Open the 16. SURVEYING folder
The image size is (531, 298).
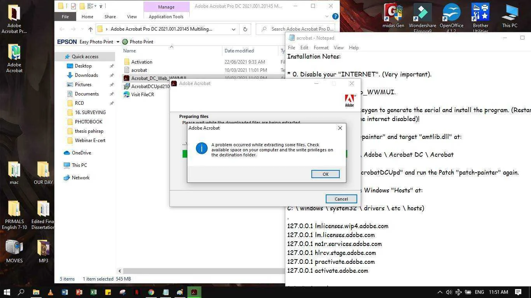pyautogui.click(x=90, y=113)
